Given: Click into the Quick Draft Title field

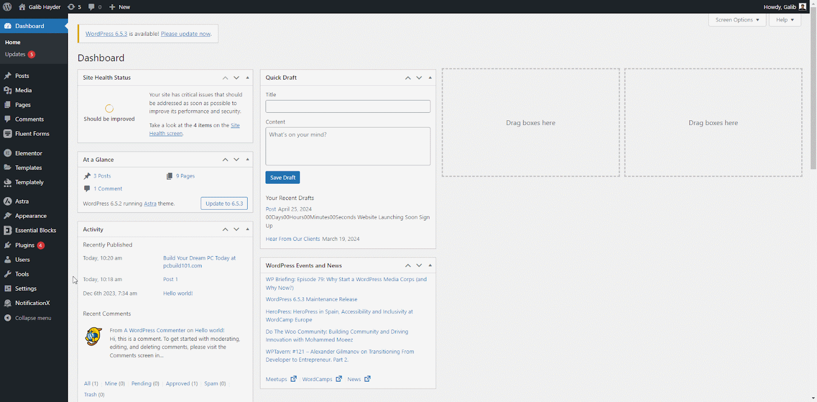Looking at the screenshot, I should [x=348, y=106].
